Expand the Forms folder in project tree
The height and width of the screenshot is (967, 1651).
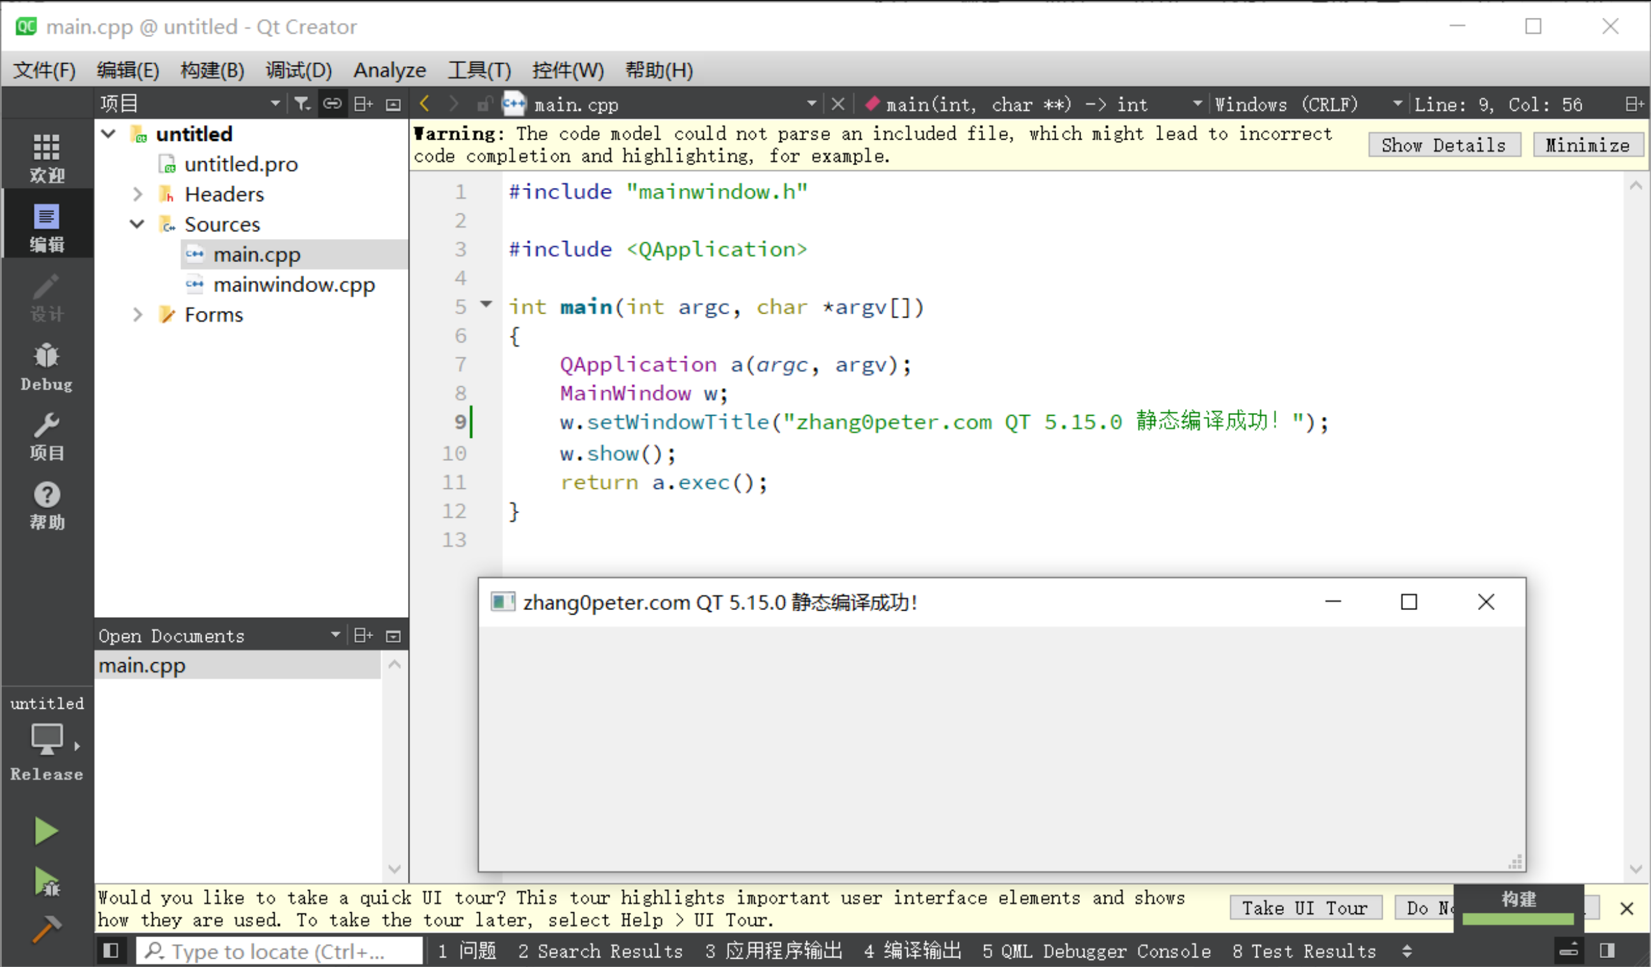coord(138,314)
